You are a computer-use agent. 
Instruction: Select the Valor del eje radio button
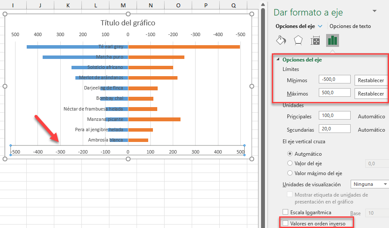click(290, 163)
